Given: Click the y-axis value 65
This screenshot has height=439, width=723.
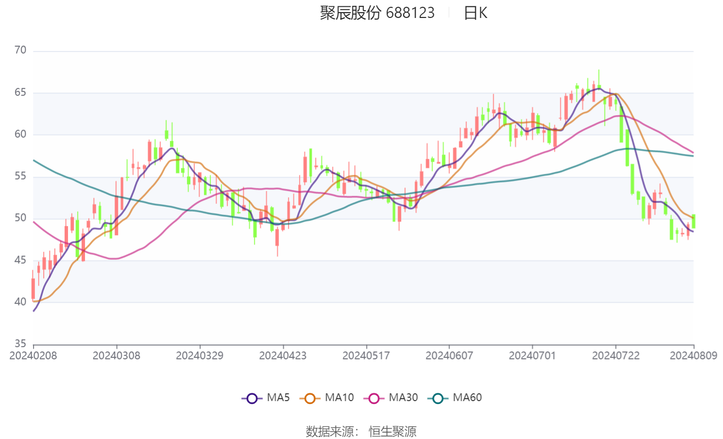Looking at the screenshot, I should click(20, 92).
